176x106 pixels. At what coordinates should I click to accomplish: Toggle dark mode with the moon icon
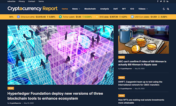tap(164, 9)
